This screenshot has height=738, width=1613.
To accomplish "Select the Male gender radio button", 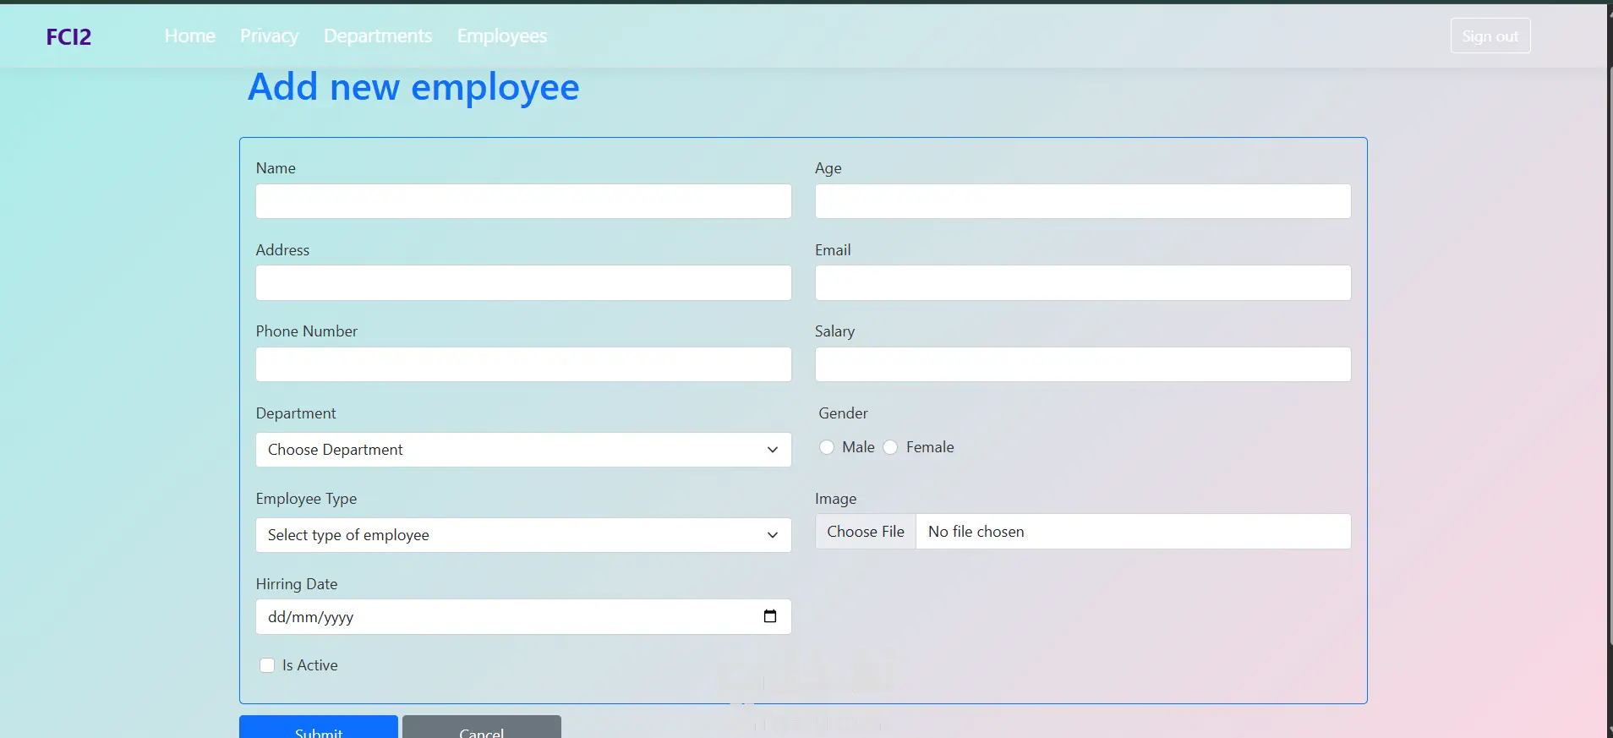I will (827, 447).
